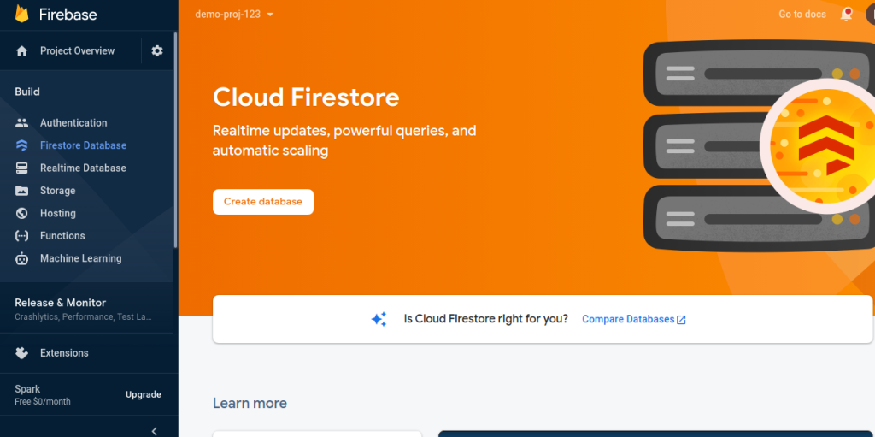Click the Firebase flame logo
Image resolution: width=875 pixels, height=437 pixels.
21,14
